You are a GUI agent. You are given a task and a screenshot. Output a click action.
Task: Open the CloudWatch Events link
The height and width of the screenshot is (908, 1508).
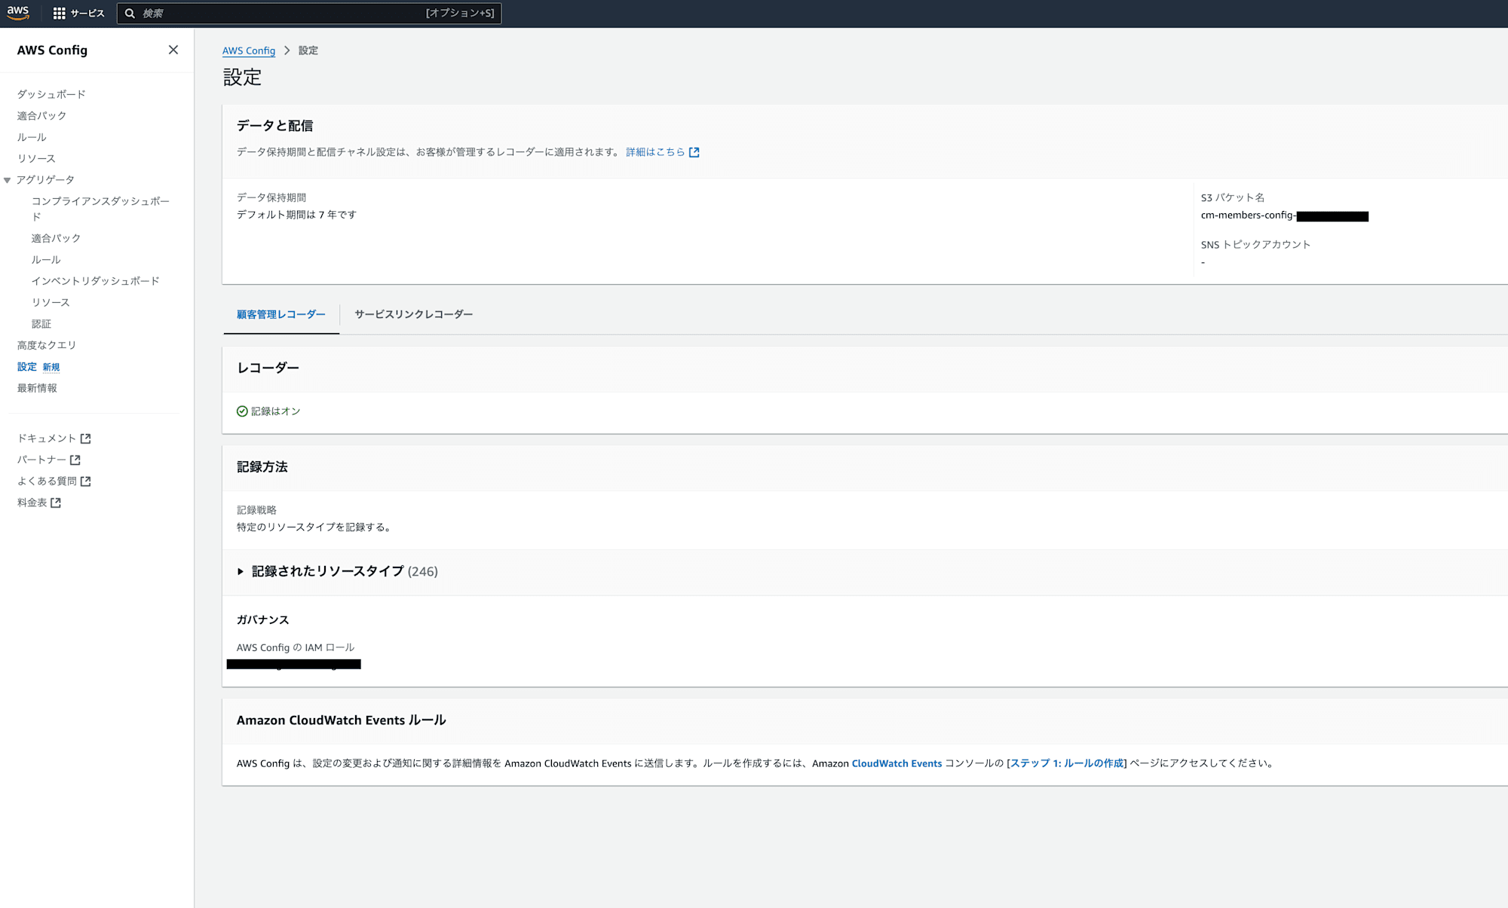point(897,763)
